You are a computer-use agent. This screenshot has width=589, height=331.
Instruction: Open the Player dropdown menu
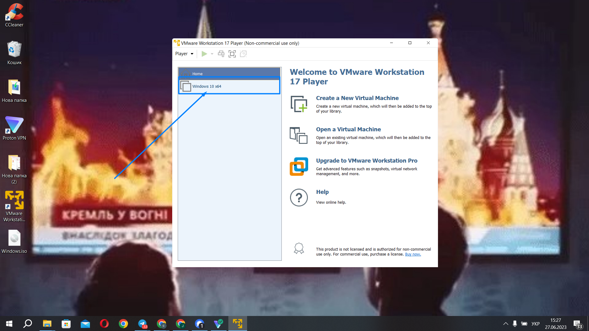184,54
